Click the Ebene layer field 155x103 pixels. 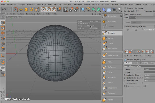tap(149, 72)
